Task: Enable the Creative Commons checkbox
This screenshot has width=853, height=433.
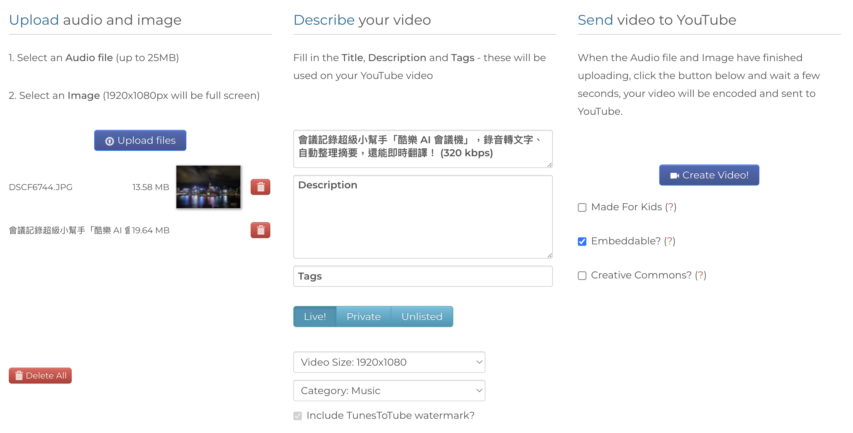Action: click(582, 276)
